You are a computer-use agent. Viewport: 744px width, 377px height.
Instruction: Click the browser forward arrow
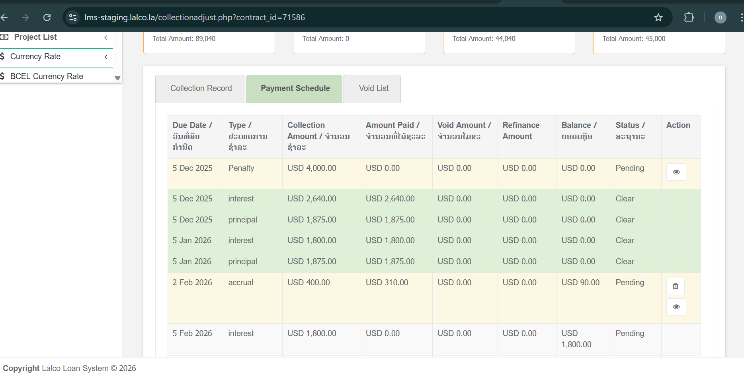click(x=25, y=17)
